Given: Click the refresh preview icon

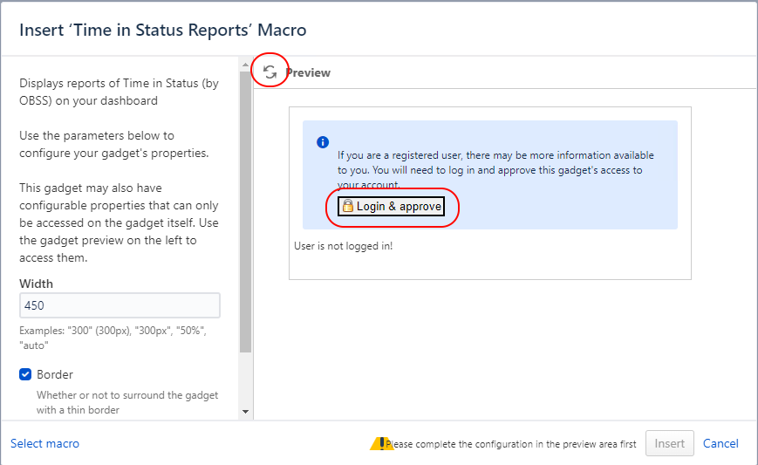Looking at the screenshot, I should tap(270, 72).
